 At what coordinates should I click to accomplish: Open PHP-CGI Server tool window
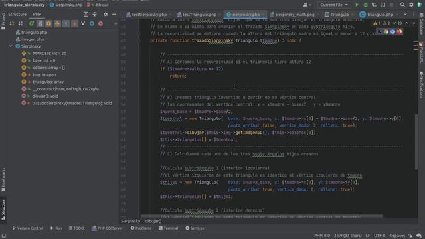(x=107, y=228)
